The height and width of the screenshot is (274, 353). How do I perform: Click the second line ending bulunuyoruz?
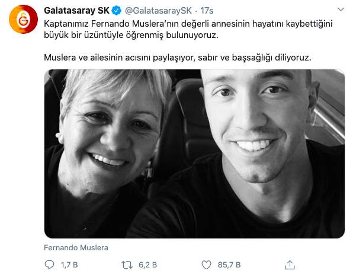click(x=131, y=35)
